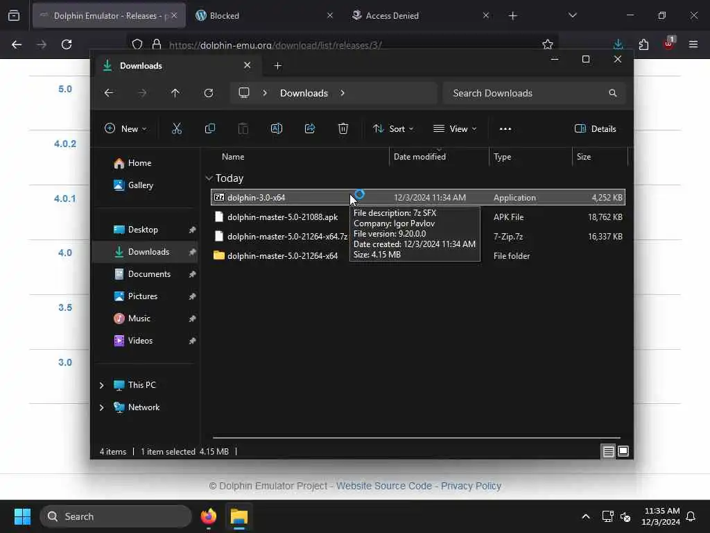Click the 3.5 version link on webpage
710x533 pixels.
(x=65, y=307)
